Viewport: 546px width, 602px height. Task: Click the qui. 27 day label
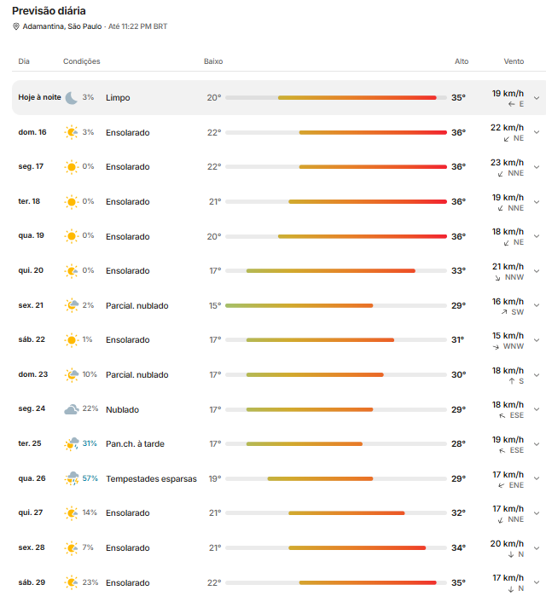coord(31,512)
